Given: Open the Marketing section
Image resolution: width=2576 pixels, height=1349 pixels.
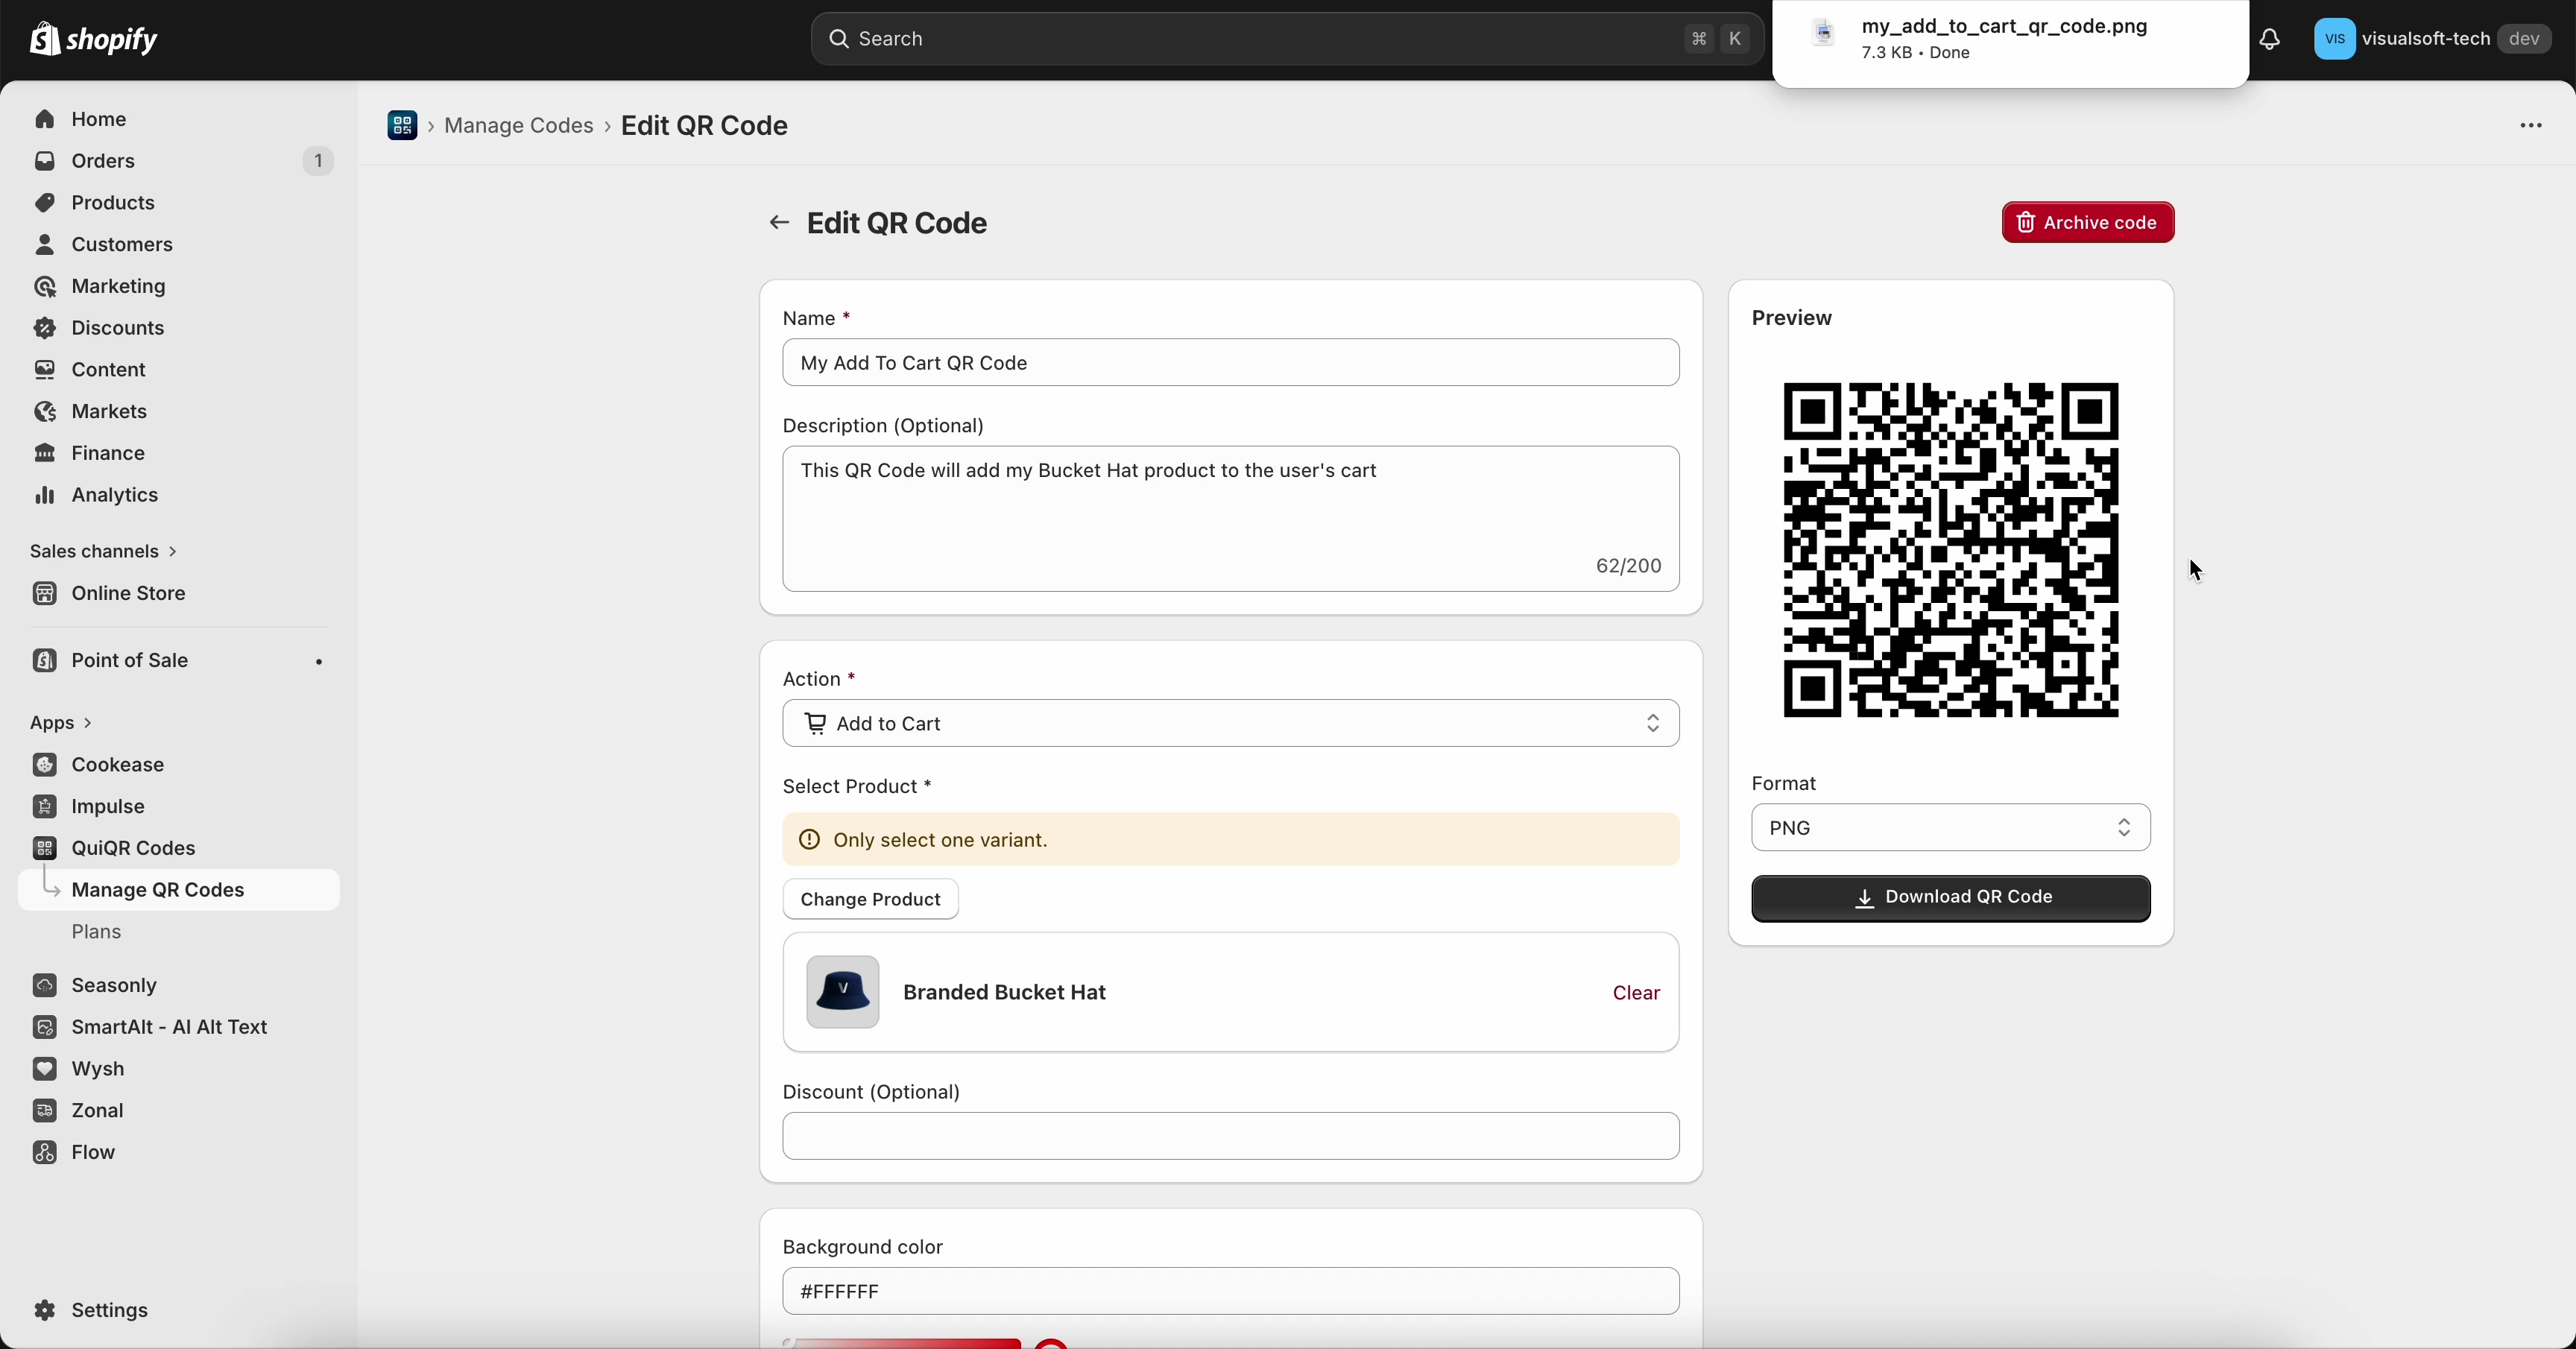Looking at the screenshot, I should (118, 286).
